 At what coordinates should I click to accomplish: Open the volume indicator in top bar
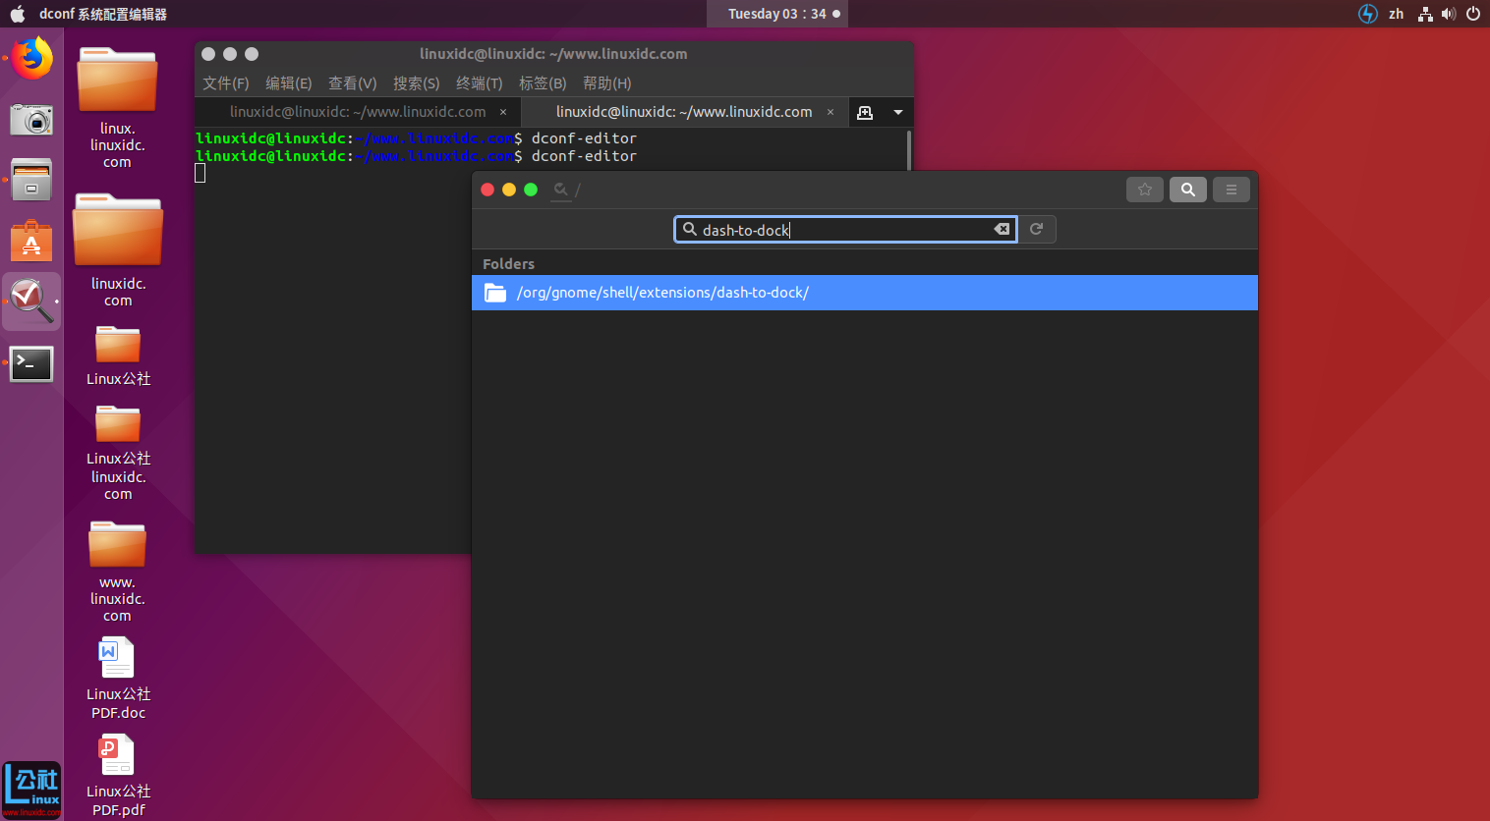(x=1448, y=14)
